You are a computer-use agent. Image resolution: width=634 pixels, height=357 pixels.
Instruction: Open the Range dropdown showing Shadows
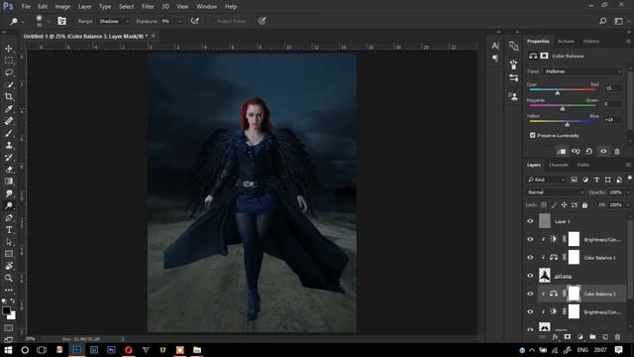(113, 21)
